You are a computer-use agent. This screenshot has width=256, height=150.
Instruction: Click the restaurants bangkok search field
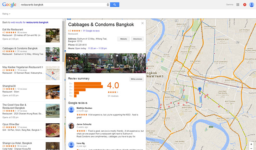(63, 5)
